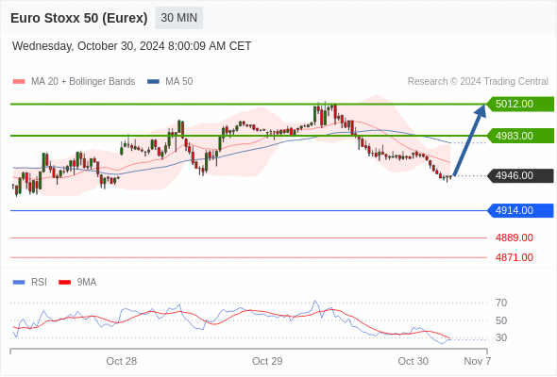This screenshot has width=557, height=377.
Task: Select the 4914.00 blue pivot label
Action: 520,211
